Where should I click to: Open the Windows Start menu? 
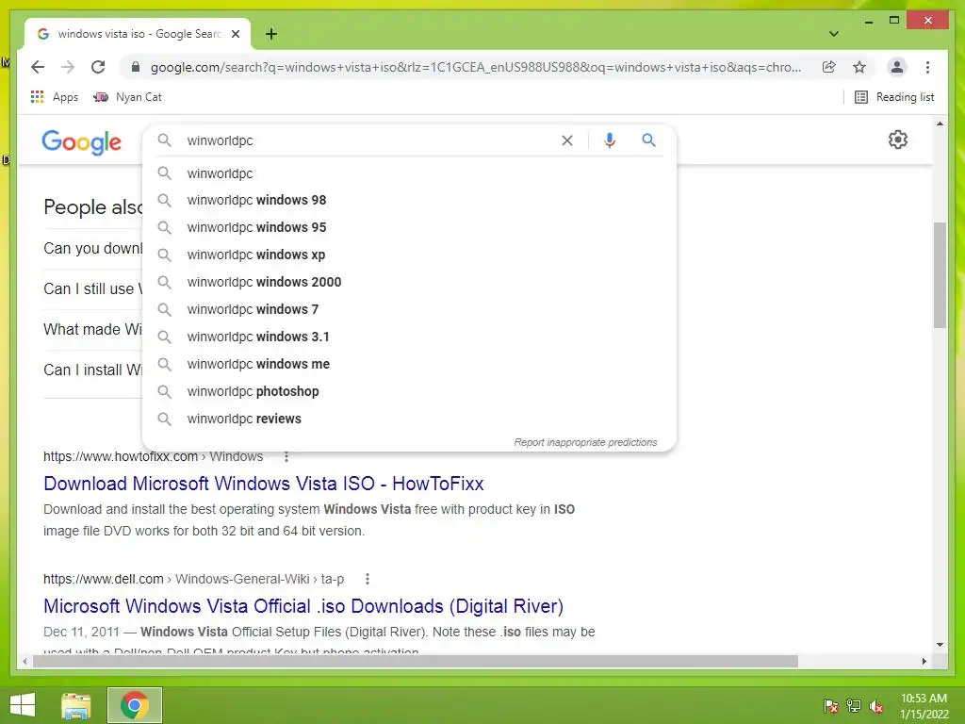point(23,705)
